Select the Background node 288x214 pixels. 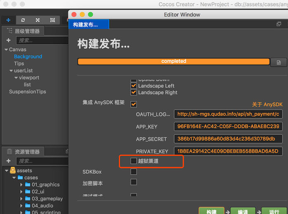click(28, 57)
